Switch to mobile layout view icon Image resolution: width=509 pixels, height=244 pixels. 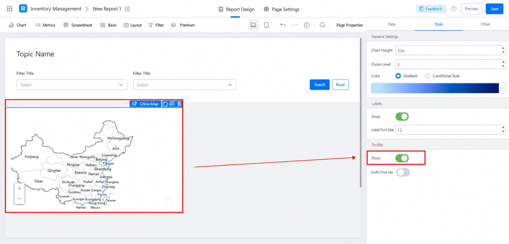(x=267, y=25)
